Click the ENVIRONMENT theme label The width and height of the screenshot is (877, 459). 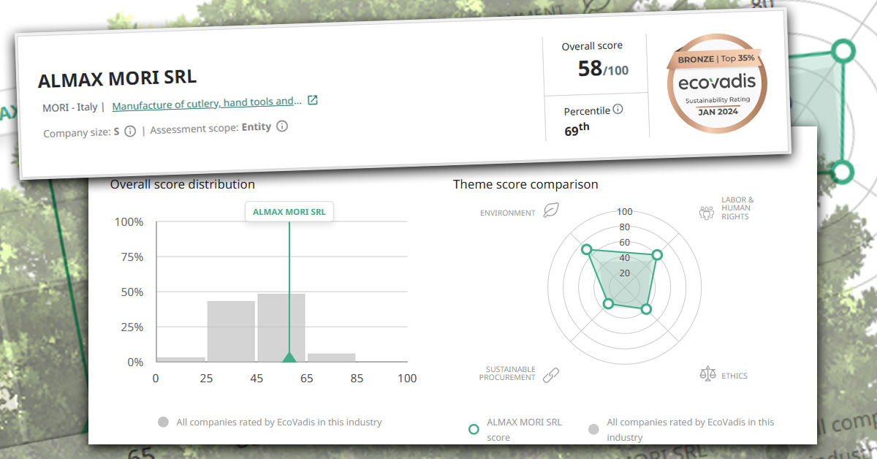(x=508, y=213)
